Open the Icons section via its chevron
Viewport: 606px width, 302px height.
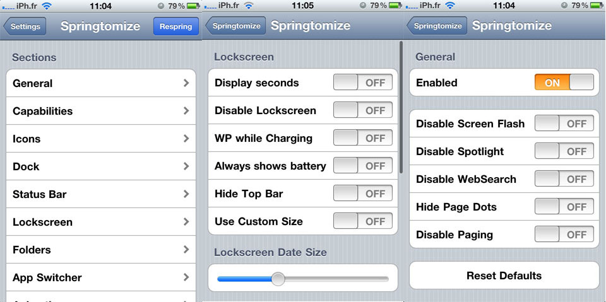click(186, 139)
